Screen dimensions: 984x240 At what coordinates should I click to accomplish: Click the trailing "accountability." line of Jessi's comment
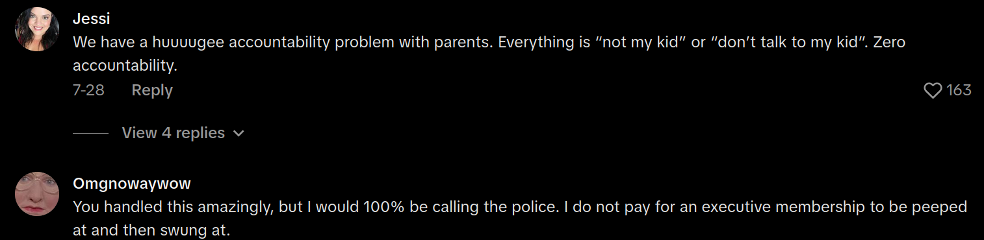pyautogui.click(x=125, y=66)
